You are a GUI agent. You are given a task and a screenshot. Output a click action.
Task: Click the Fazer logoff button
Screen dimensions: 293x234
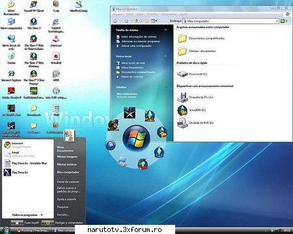click(25, 222)
